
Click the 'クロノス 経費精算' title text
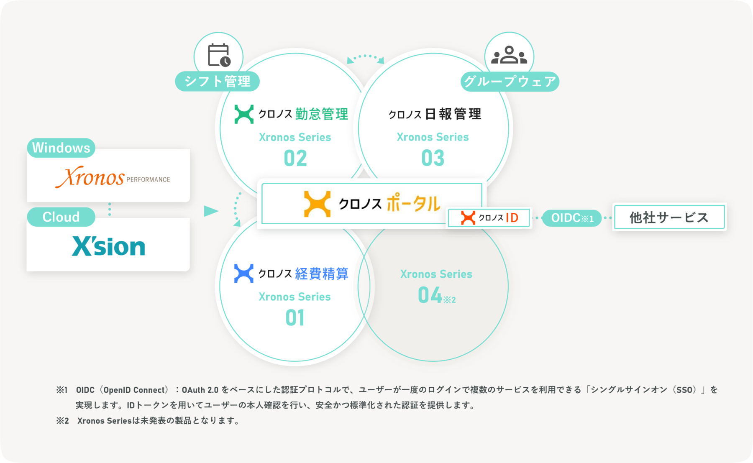[x=303, y=274]
